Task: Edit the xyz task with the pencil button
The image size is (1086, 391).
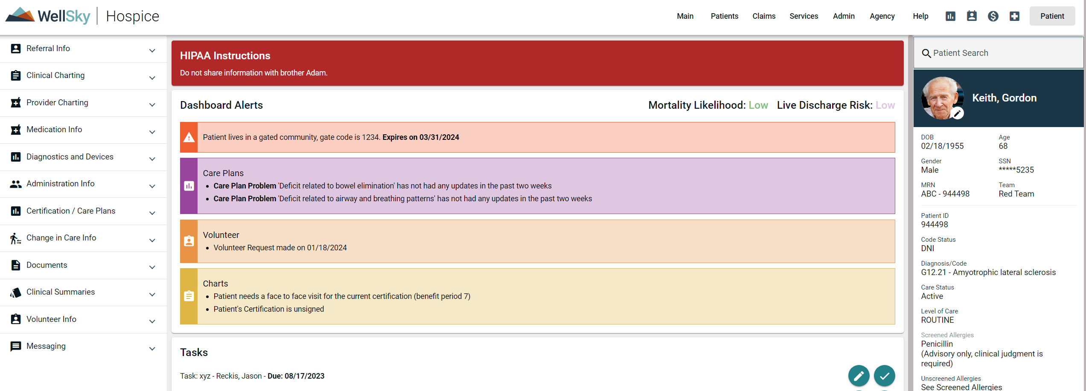Action: point(859,376)
